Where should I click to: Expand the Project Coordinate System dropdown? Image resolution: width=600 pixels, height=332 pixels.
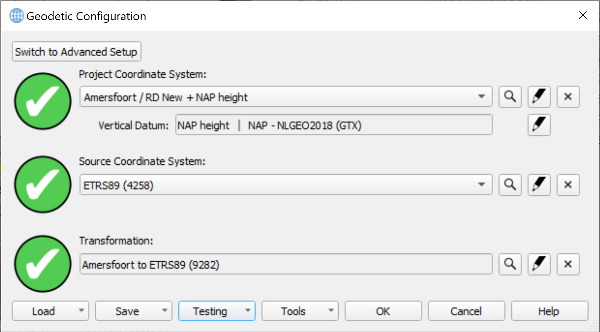pos(482,97)
